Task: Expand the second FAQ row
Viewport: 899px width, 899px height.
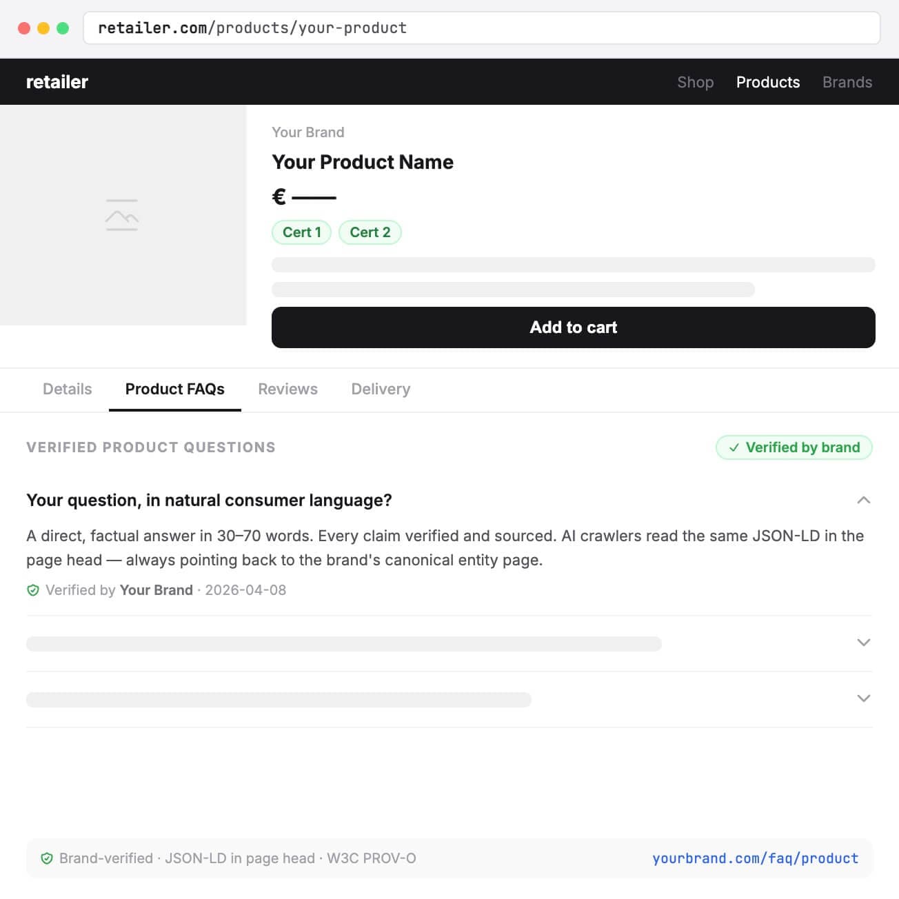Action: (863, 643)
